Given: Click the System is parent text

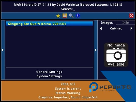Looking at the screenshot, I should coord(68,88).
